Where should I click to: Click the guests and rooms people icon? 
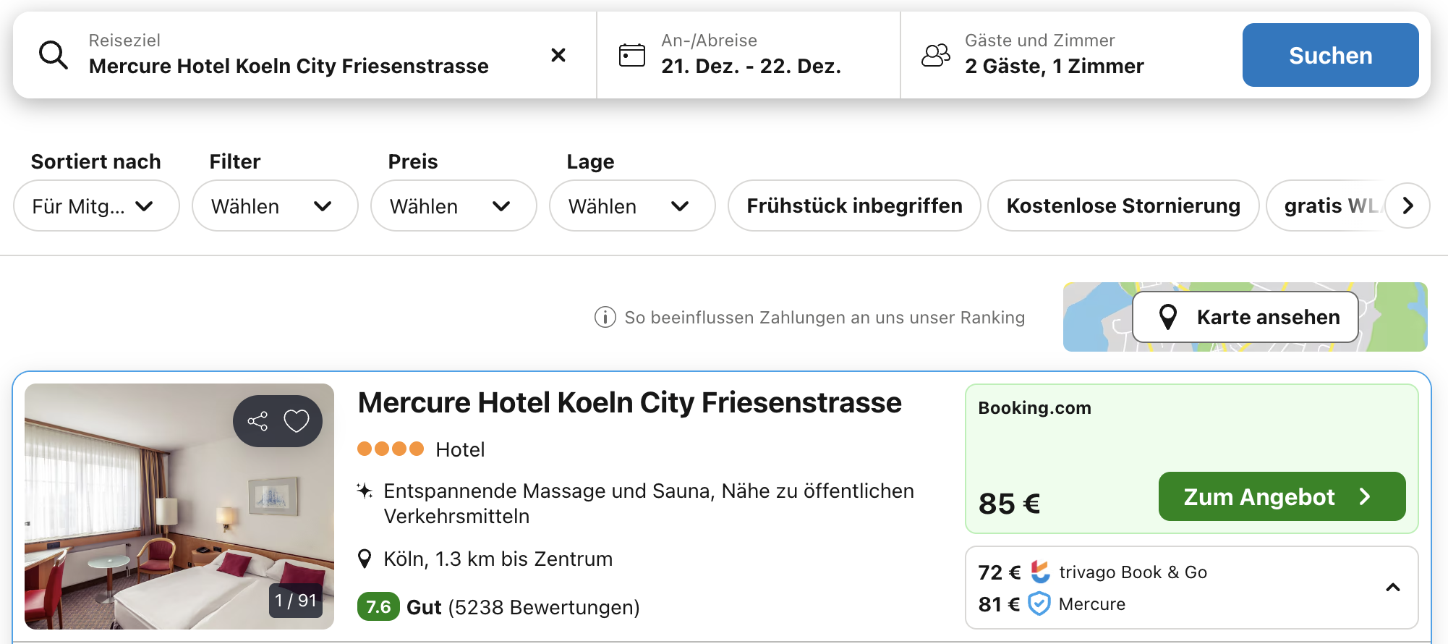click(x=935, y=55)
